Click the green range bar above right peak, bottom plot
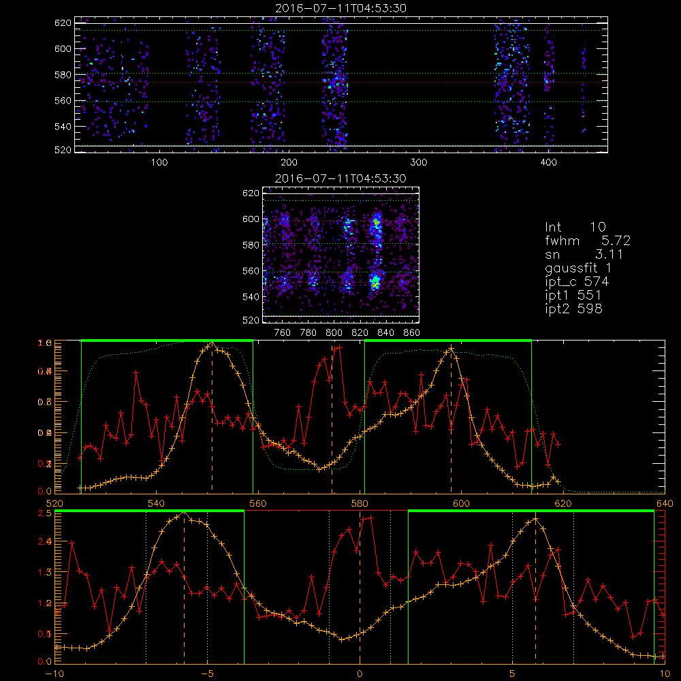681x681 pixels. (x=531, y=511)
